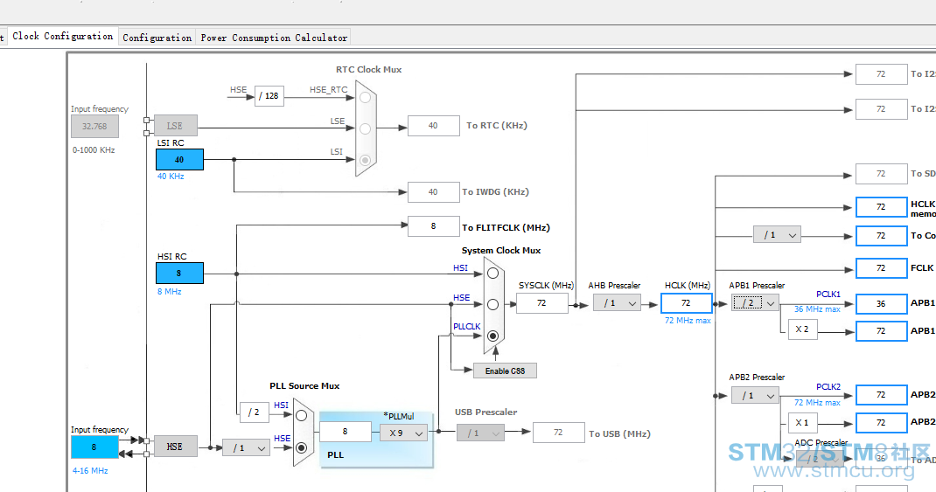Viewport: 936px width, 492px height.
Task: Open the APB1 Prescaler dropdown
Action: (x=755, y=303)
